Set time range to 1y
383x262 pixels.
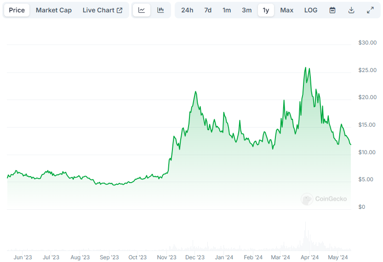pyautogui.click(x=266, y=10)
